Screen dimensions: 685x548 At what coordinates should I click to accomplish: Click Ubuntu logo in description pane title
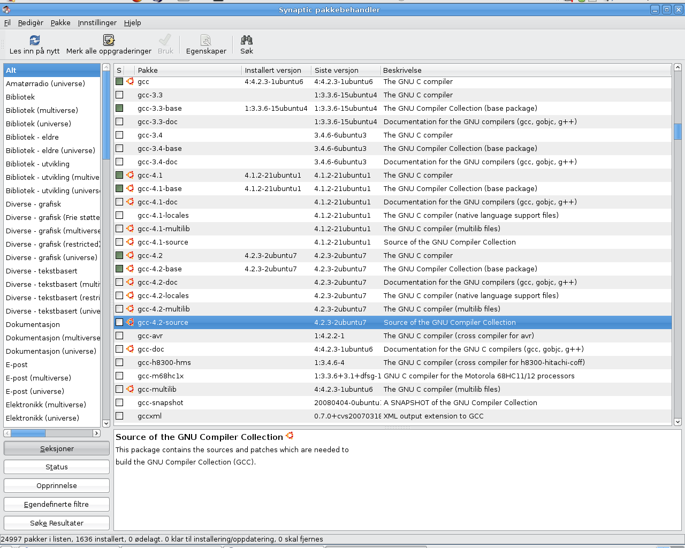coord(290,436)
